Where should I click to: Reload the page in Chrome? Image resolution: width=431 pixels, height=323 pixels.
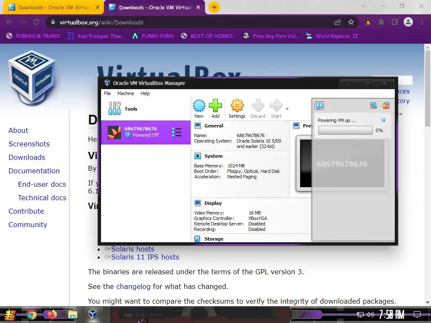click(36, 22)
